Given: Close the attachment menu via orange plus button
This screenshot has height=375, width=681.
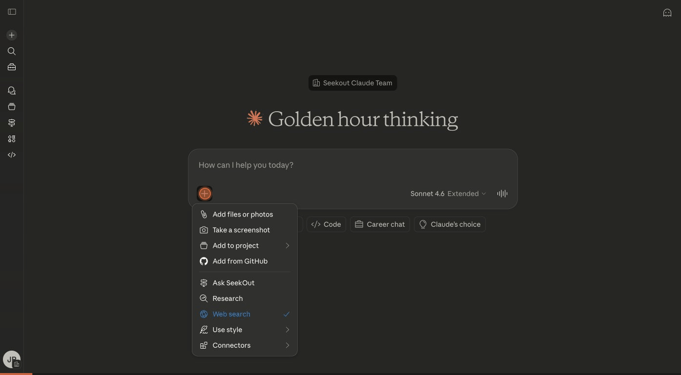Looking at the screenshot, I should coord(205,194).
